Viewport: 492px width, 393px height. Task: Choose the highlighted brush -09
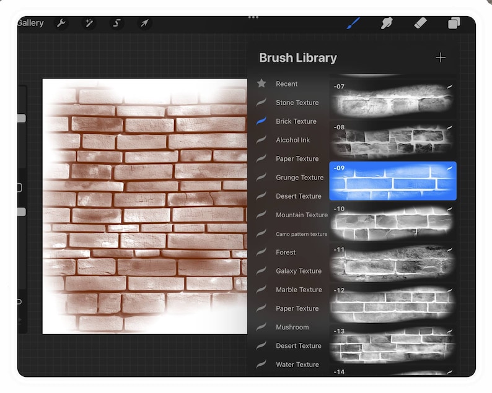coord(393,181)
